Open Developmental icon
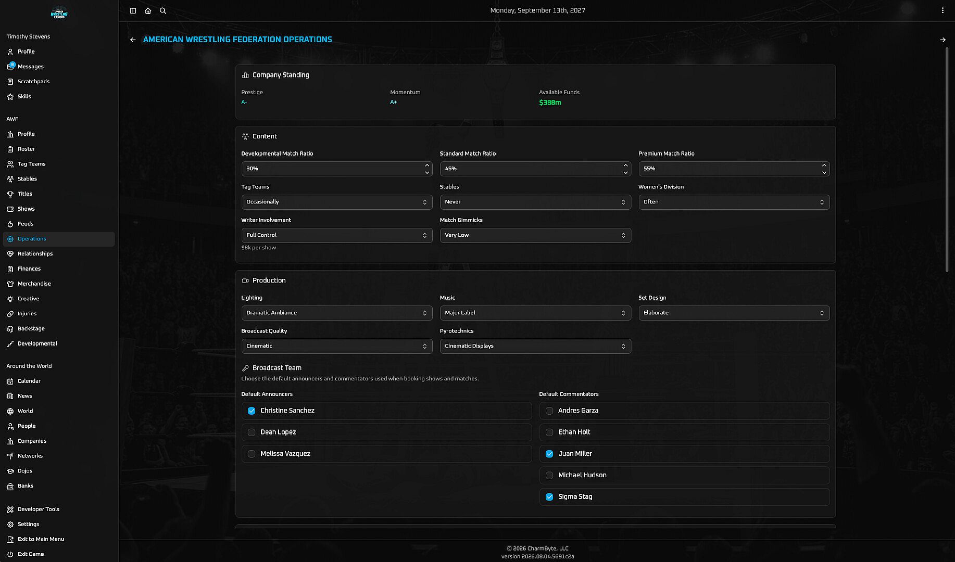Viewport: 955px width, 562px height. pyautogui.click(x=10, y=344)
